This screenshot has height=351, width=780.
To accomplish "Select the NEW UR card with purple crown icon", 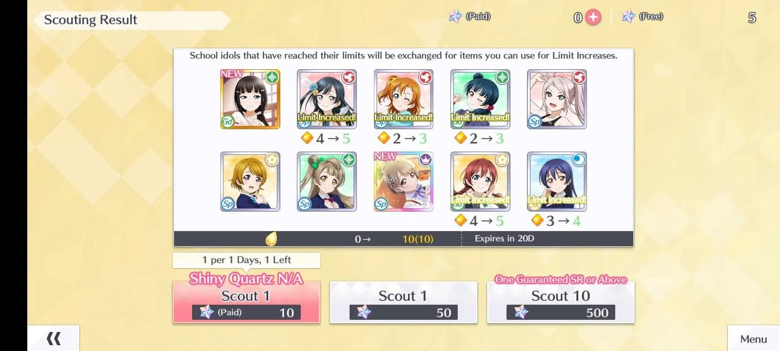I will click(x=404, y=181).
